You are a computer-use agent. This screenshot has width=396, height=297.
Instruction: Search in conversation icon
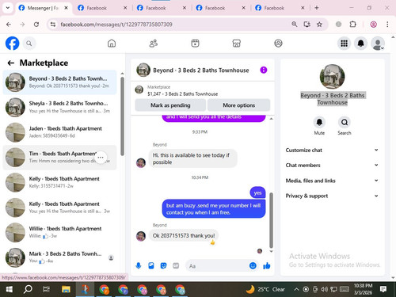pos(345,122)
